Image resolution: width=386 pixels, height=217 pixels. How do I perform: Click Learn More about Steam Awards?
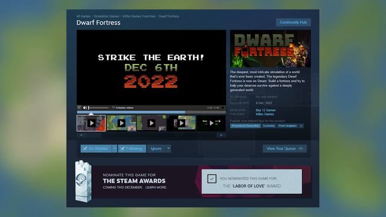156,187
